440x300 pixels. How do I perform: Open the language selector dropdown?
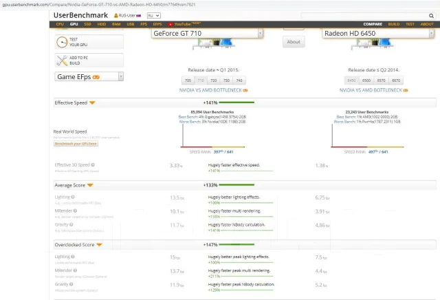[x=154, y=16]
